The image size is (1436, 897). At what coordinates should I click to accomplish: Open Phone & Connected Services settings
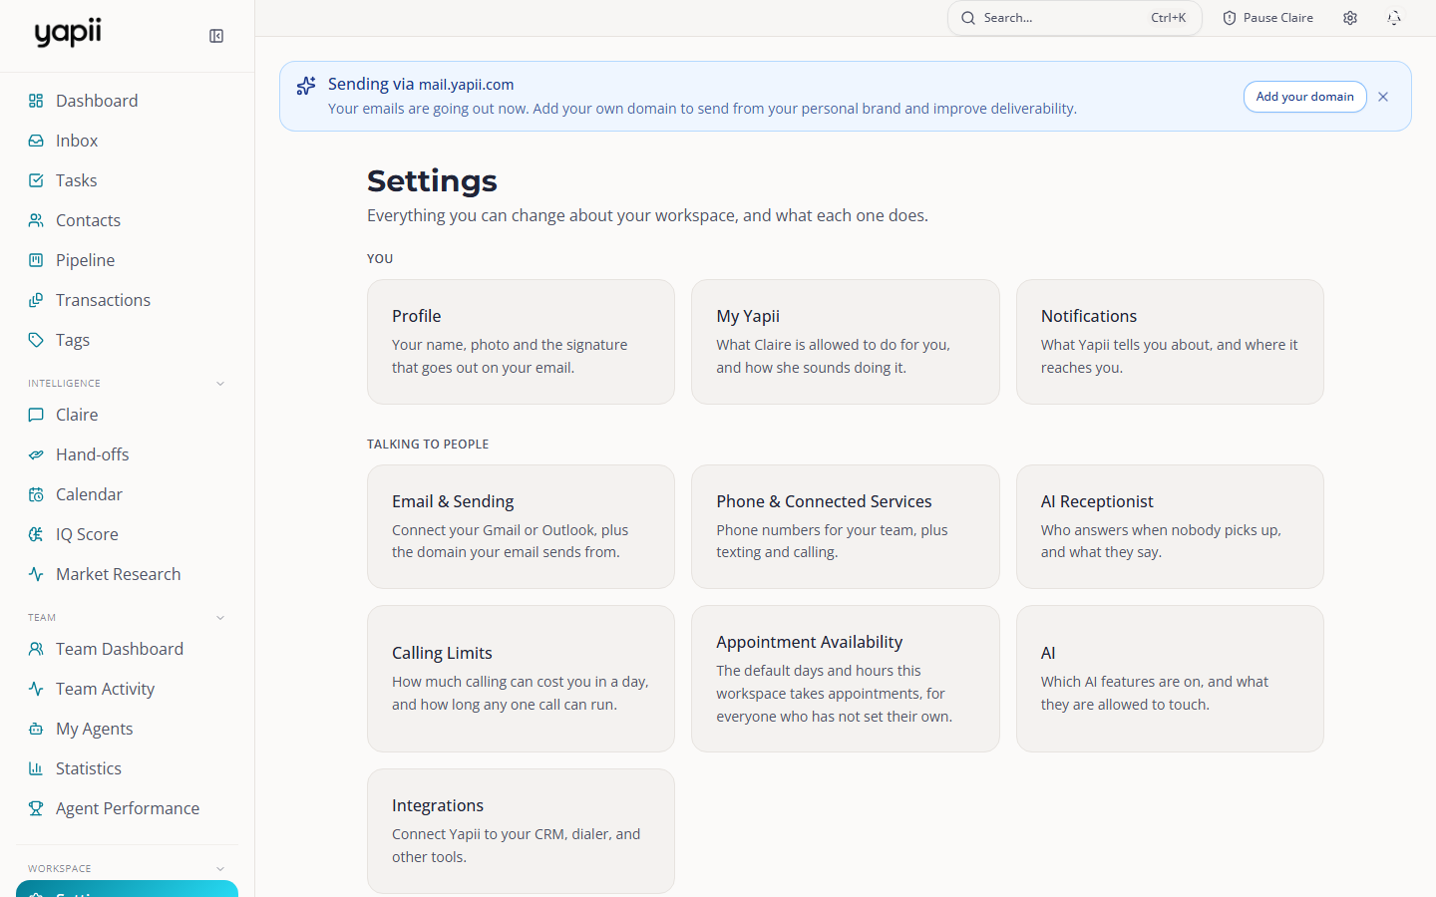[846, 527]
